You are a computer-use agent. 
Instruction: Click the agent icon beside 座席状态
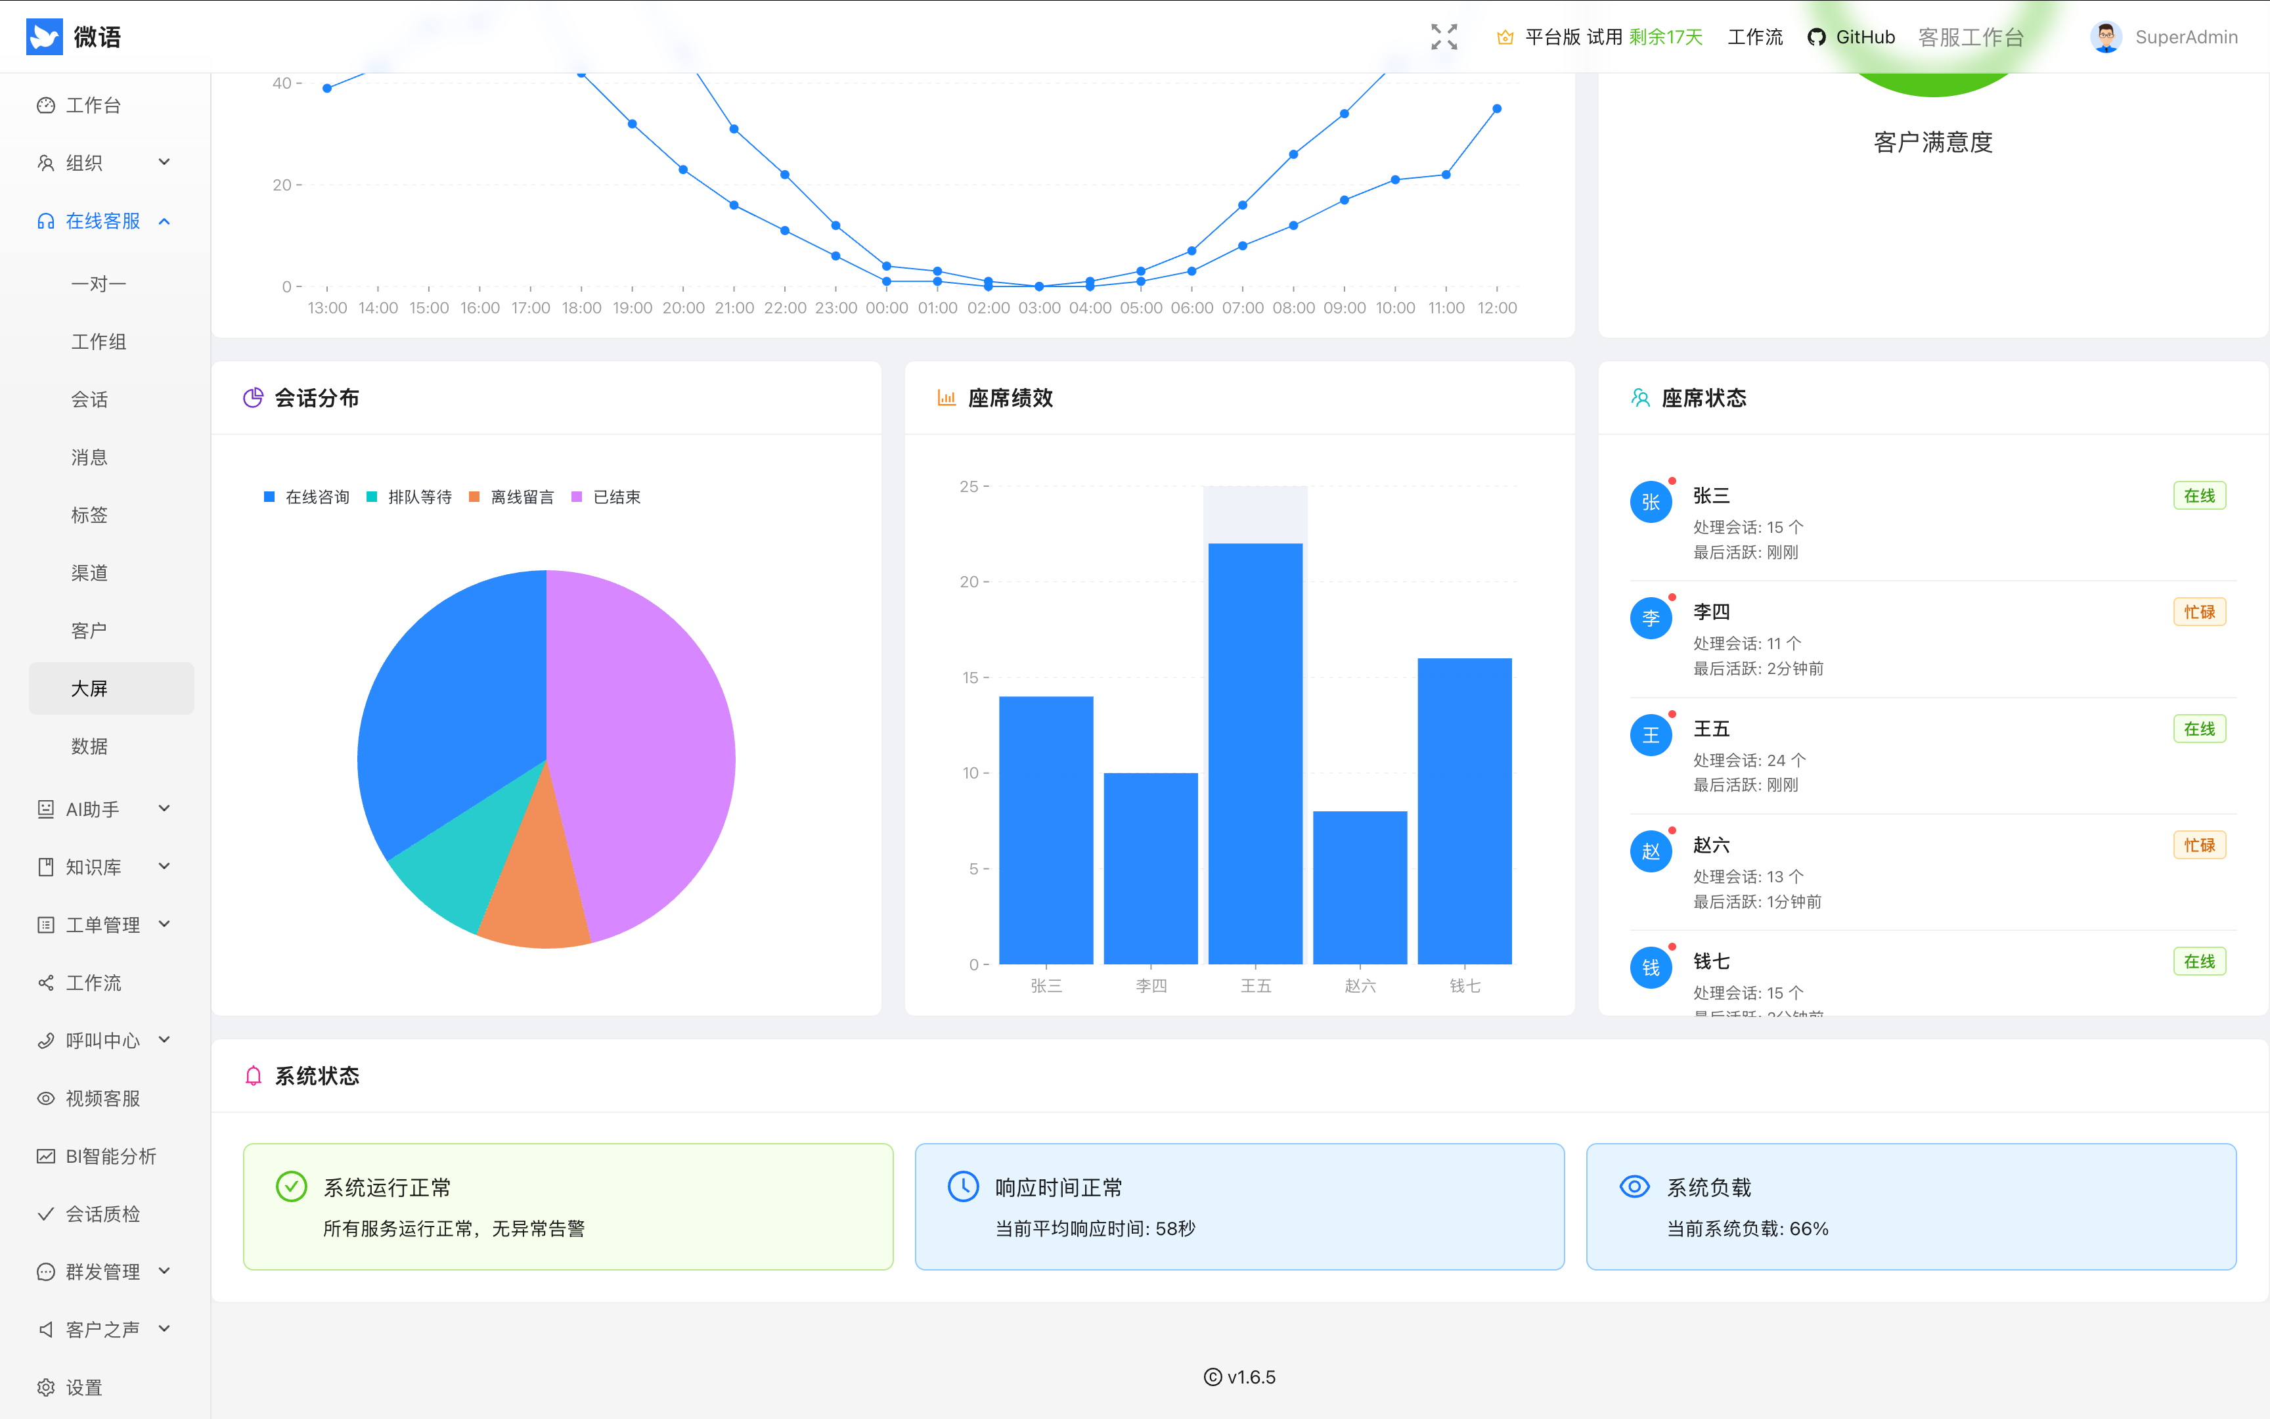pos(1639,398)
